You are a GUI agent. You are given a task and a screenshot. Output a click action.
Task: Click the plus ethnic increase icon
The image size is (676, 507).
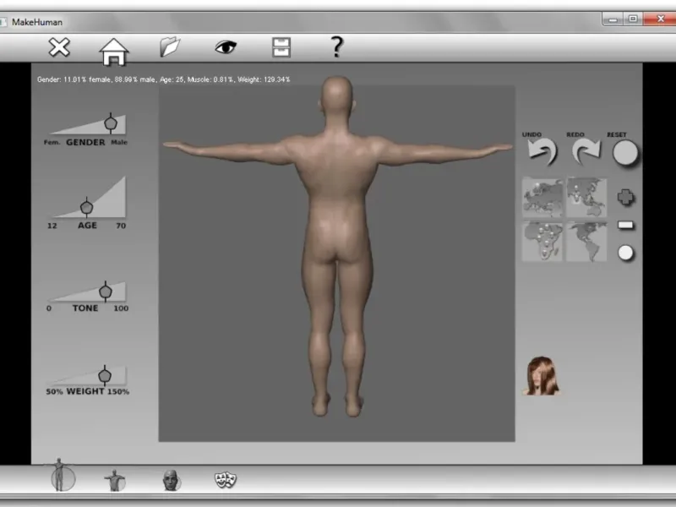625,197
